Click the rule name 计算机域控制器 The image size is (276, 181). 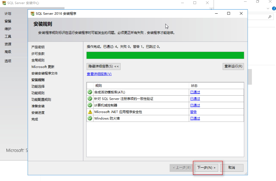point(106,106)
